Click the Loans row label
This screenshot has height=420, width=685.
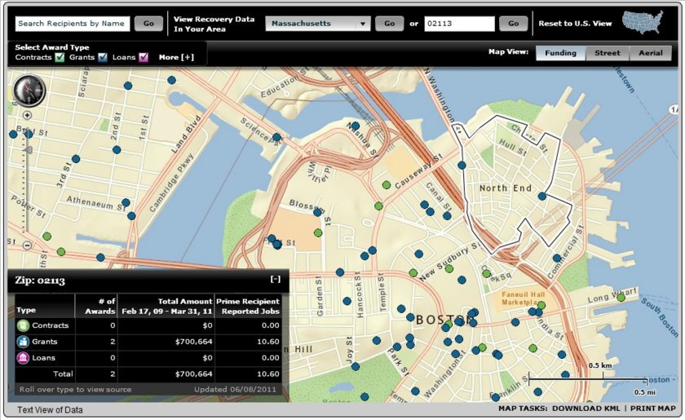point(44,357)
